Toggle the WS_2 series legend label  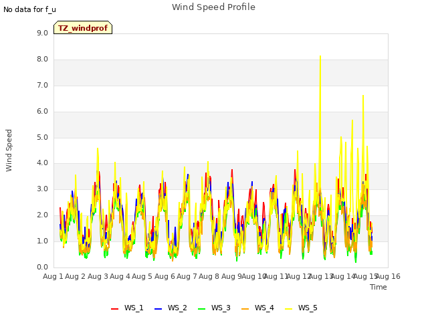(x=177, y=308)
